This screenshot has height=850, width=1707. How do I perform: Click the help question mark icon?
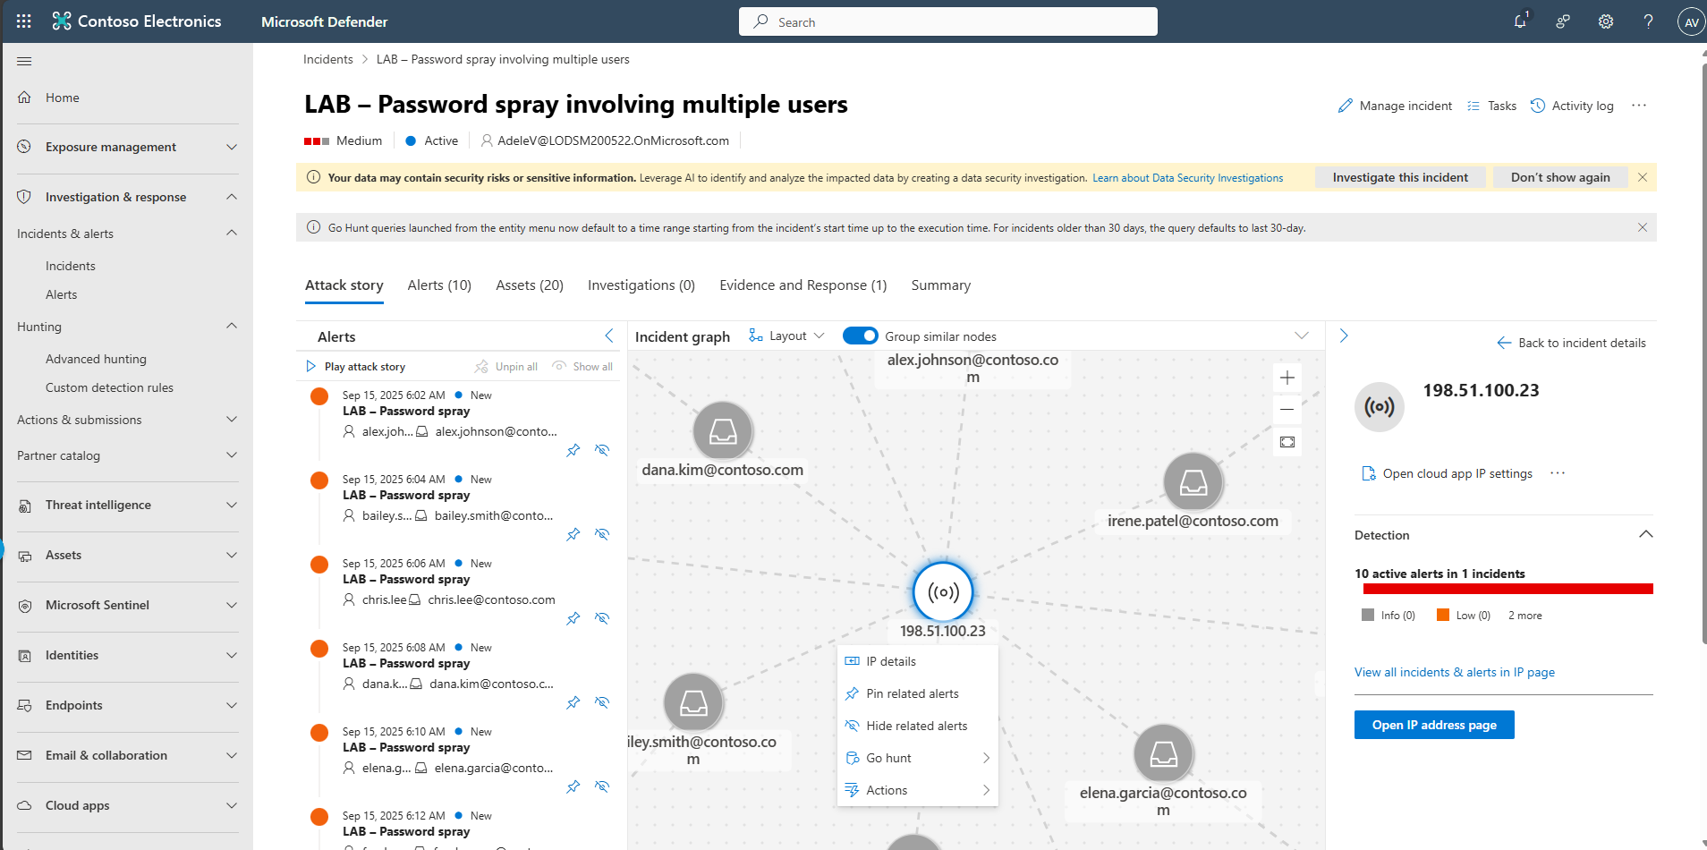pyautogui.click(x=1648, y=21)
